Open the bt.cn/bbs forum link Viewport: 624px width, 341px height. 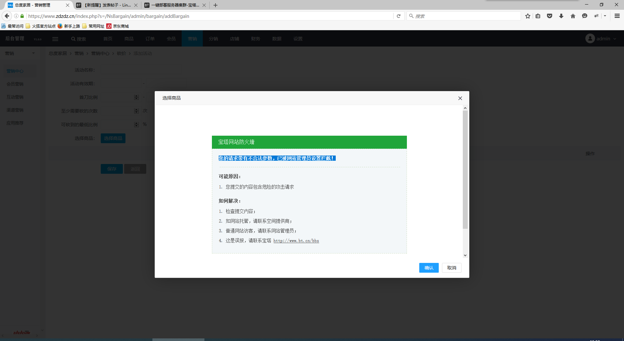pyautogui.click(x=296, y=241)
